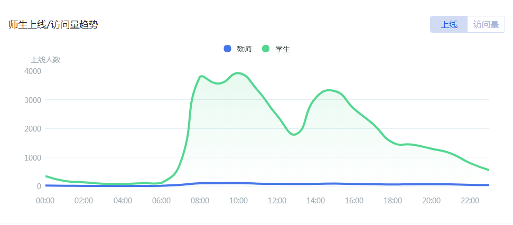This screenshot has width=513, height=225.
Task: Click the 2000 y-axis value
Action: pos(32,128)
